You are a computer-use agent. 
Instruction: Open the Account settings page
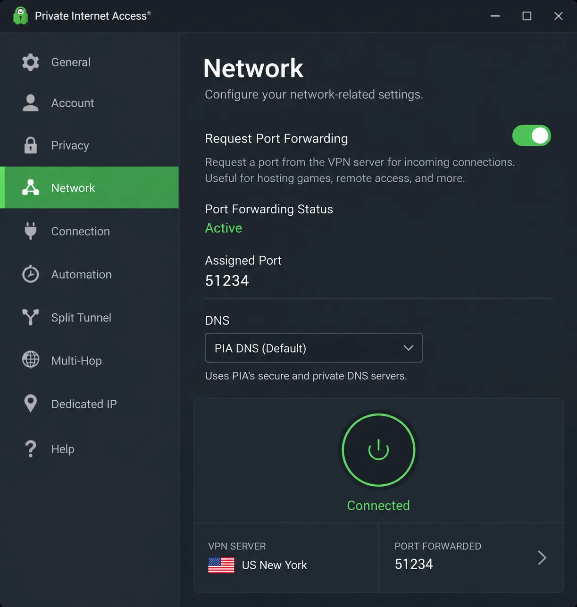pyautogui.click(x=90, y=103)
